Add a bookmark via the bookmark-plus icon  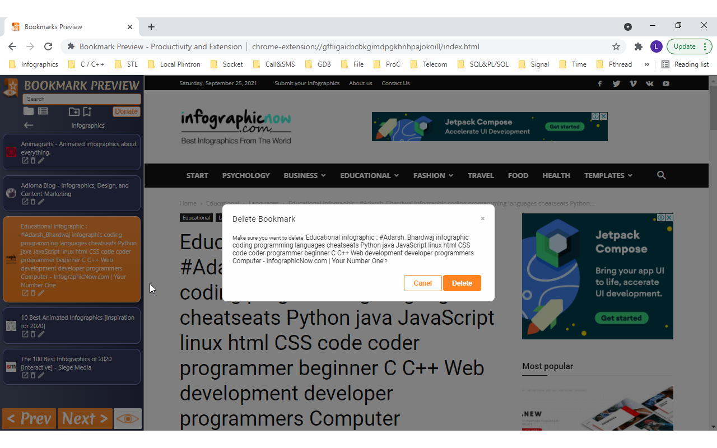87,111
